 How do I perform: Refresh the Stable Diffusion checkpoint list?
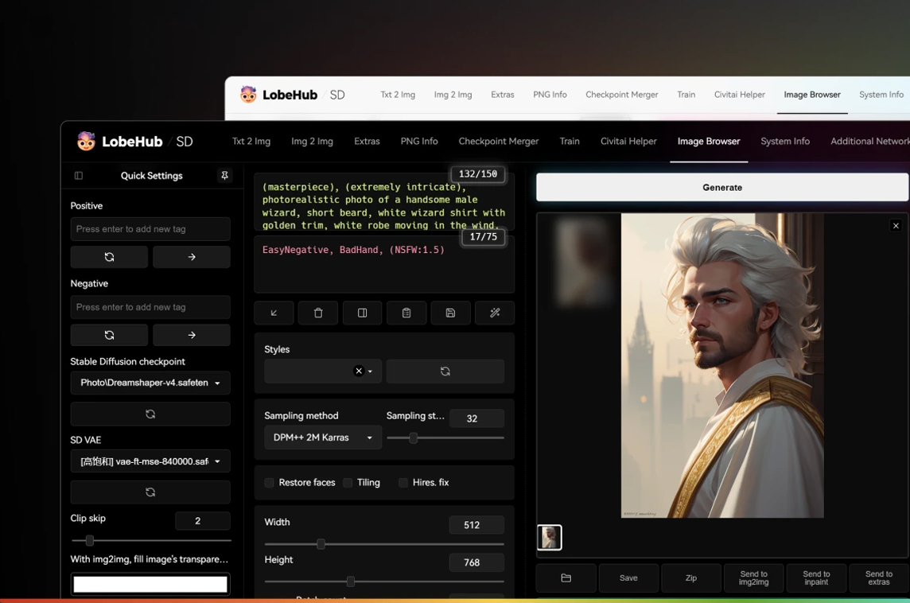[150, 414]
